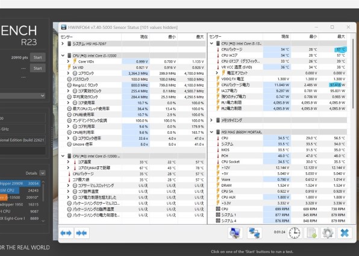Click second Start button in Cinebench
This screenshot has height=256, width=359.
[37, 68]
